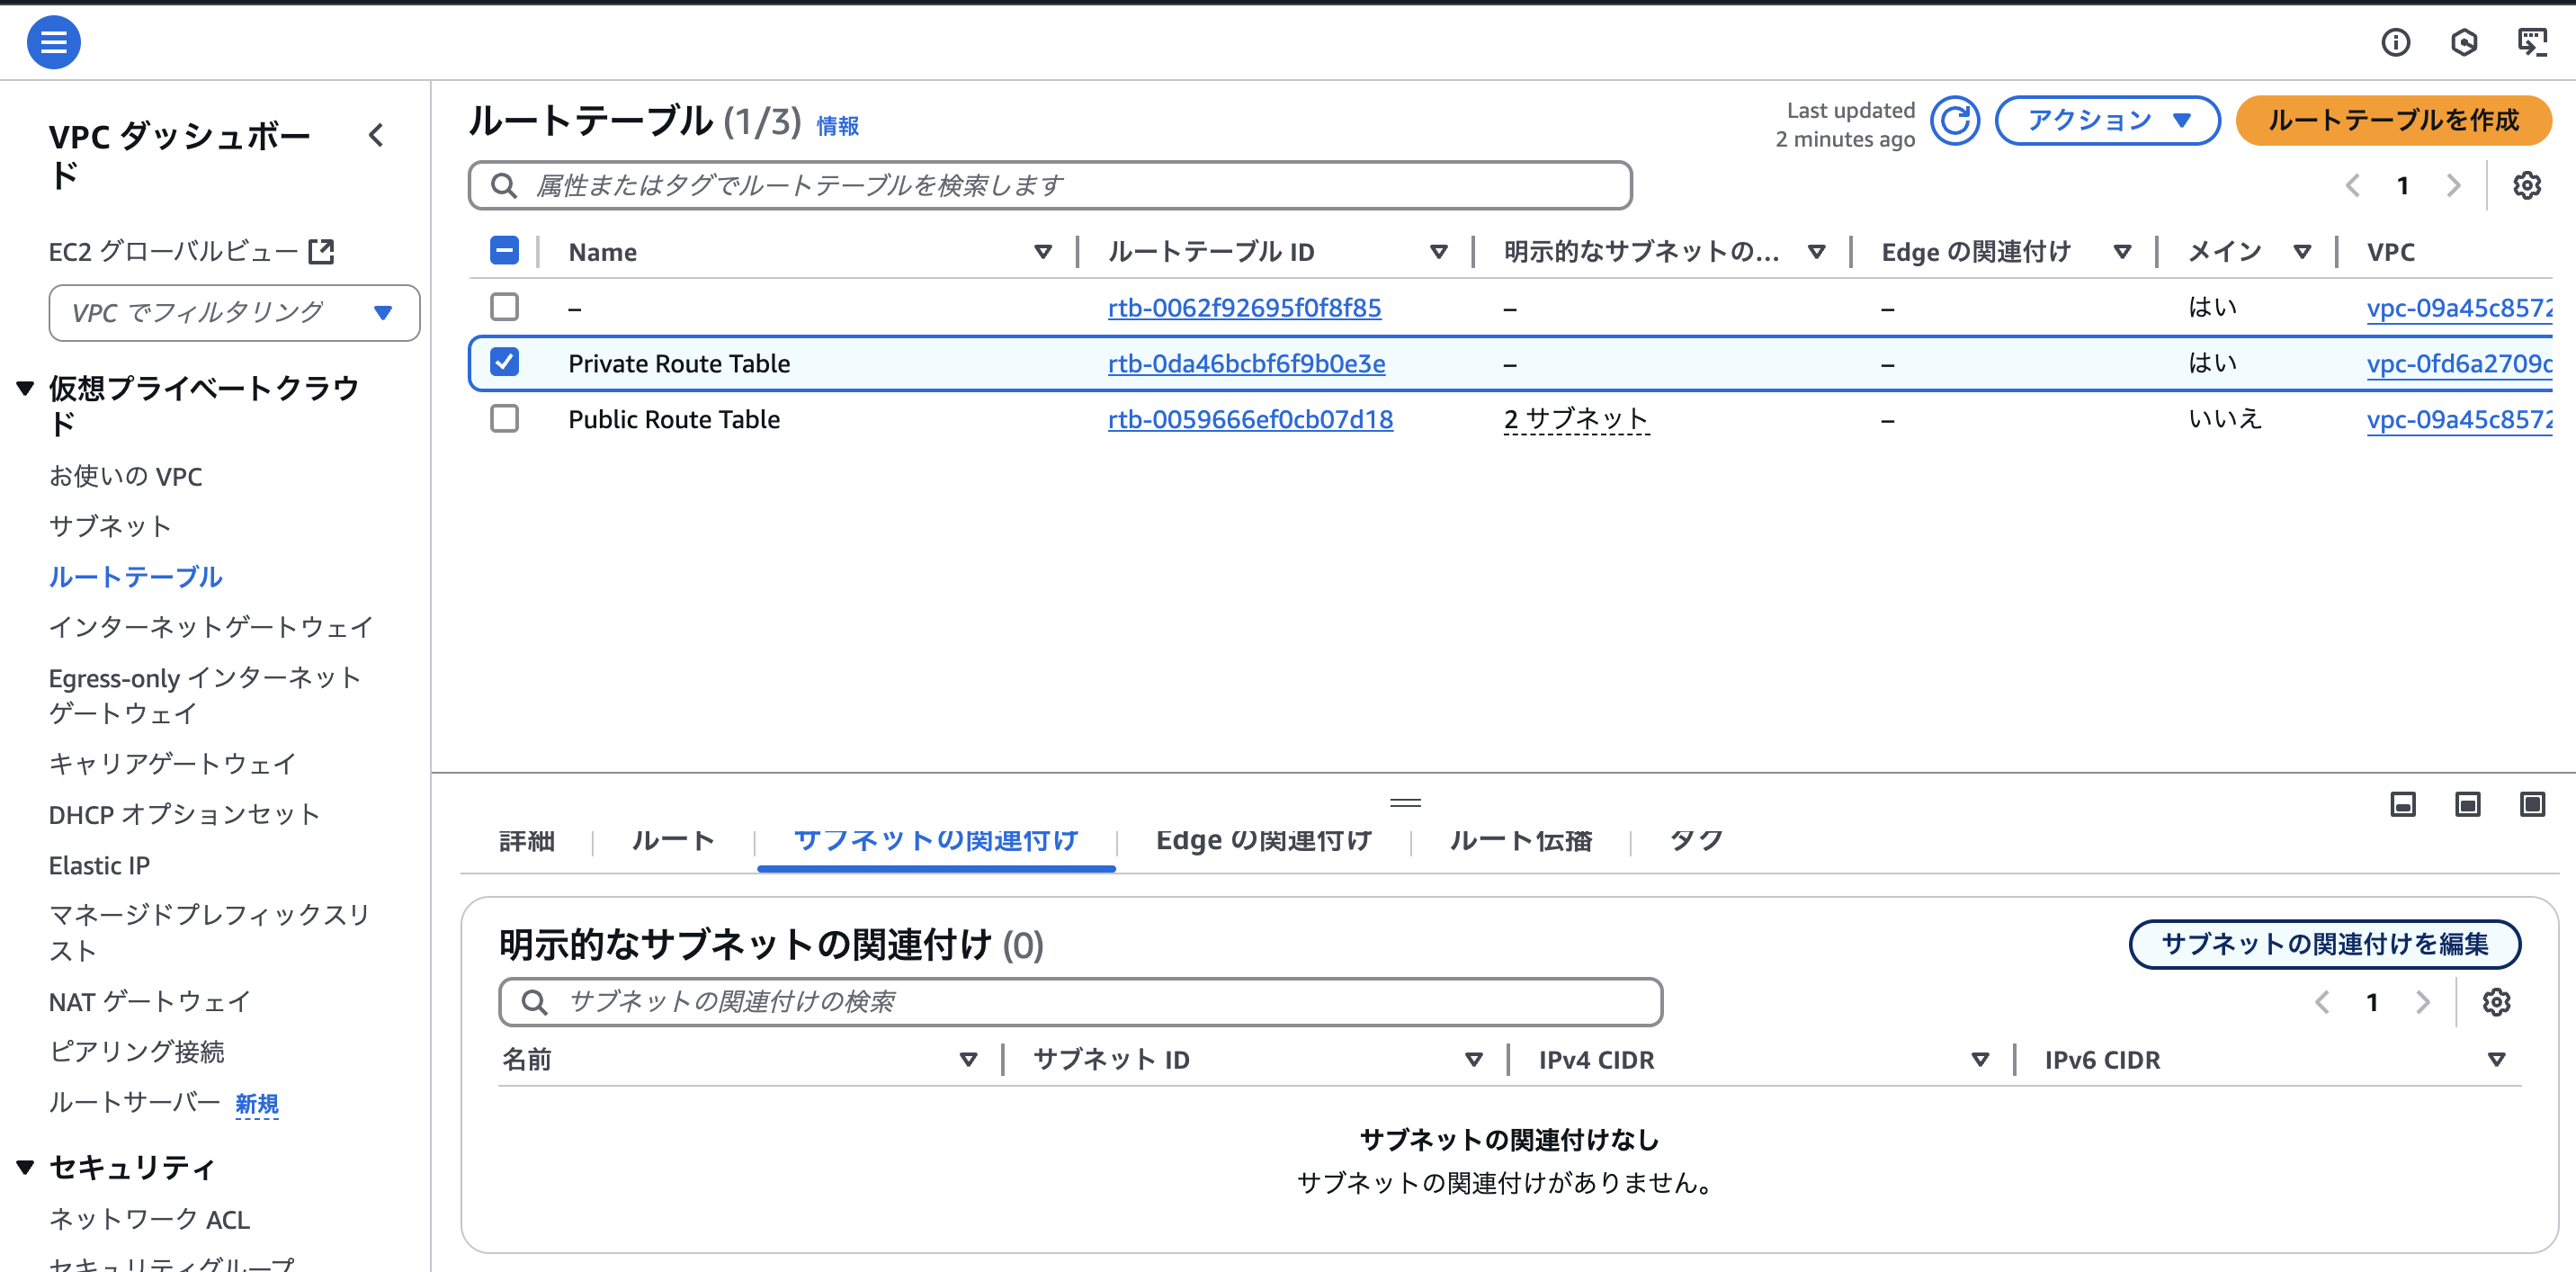Click the route table search field
The width and height of the screenshot is (2576, 1272).
tap(1050, 186)
